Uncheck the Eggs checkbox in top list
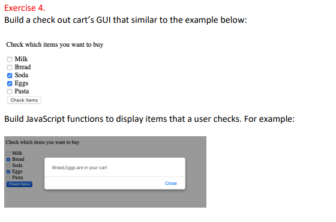This screenshot has height=222, width=336. tap(10, 83)
